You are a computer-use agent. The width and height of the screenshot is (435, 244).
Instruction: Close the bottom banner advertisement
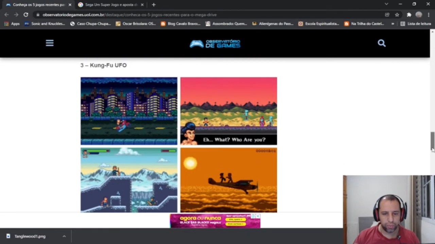[258, 216]
